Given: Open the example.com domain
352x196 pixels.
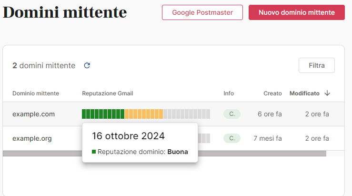Looking at the screenshot, I should click(33, 114).
